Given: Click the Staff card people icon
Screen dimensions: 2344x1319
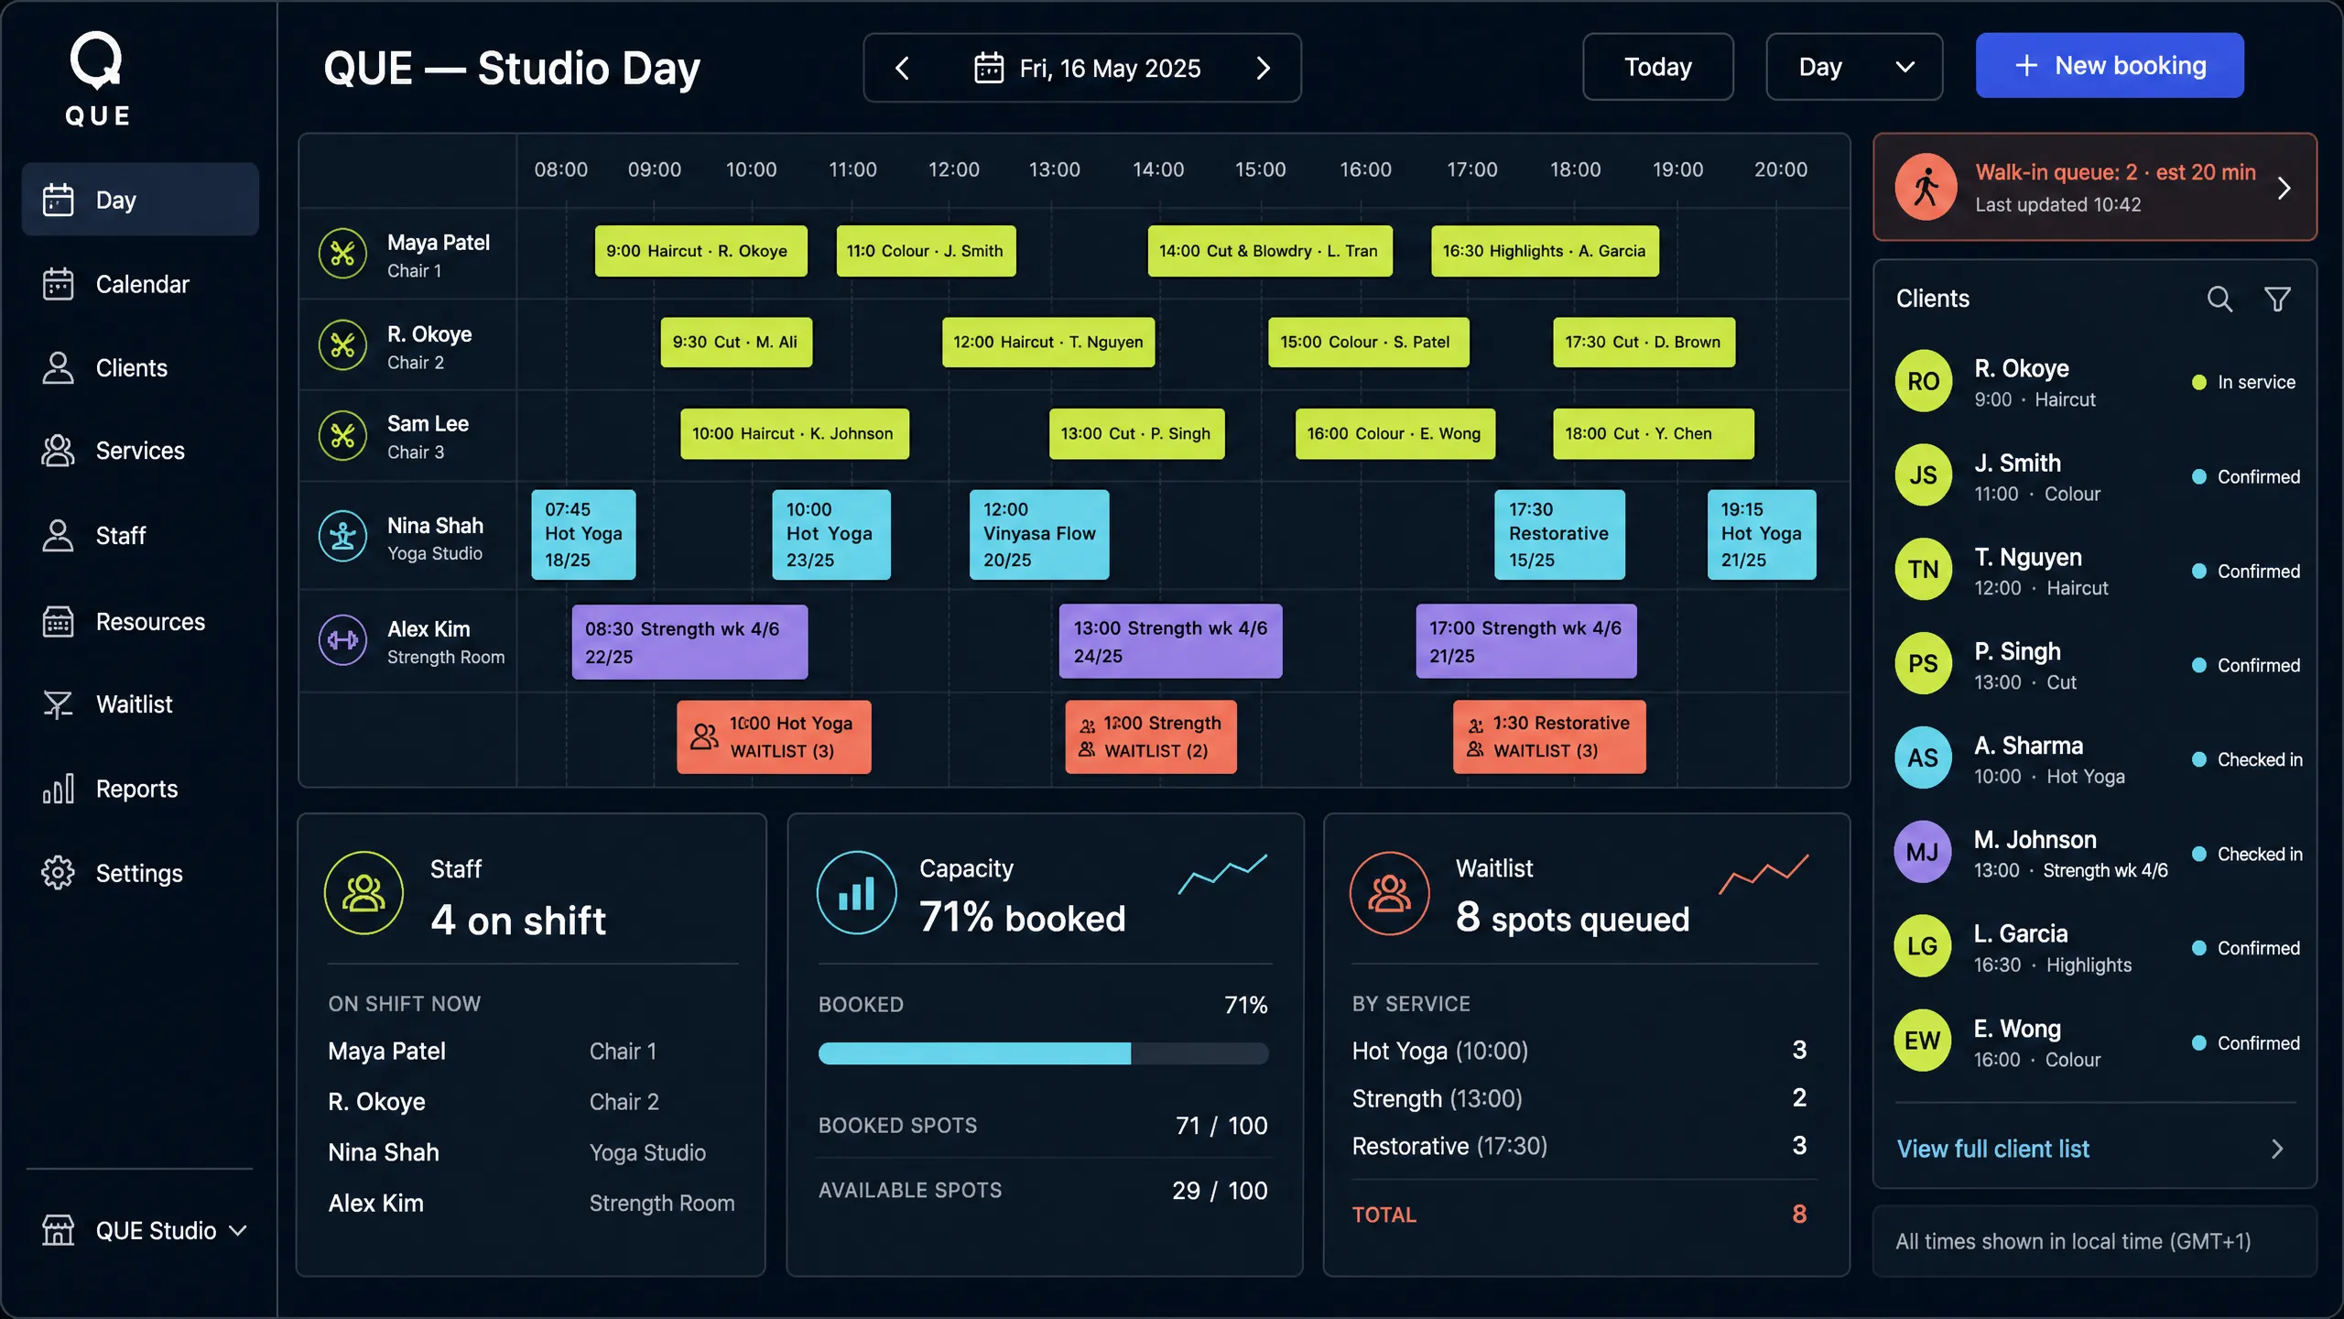Looking at the screenshot, I should point(364,893).
